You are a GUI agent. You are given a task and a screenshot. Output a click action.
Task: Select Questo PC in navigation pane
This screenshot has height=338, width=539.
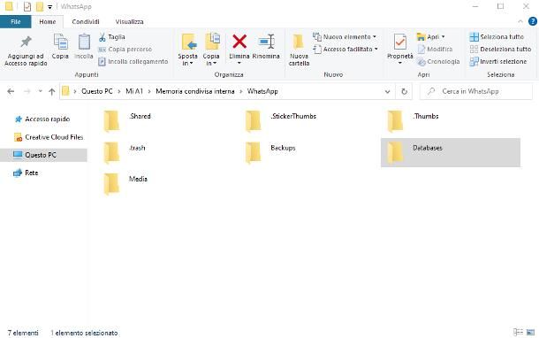(x=43, y=155)
